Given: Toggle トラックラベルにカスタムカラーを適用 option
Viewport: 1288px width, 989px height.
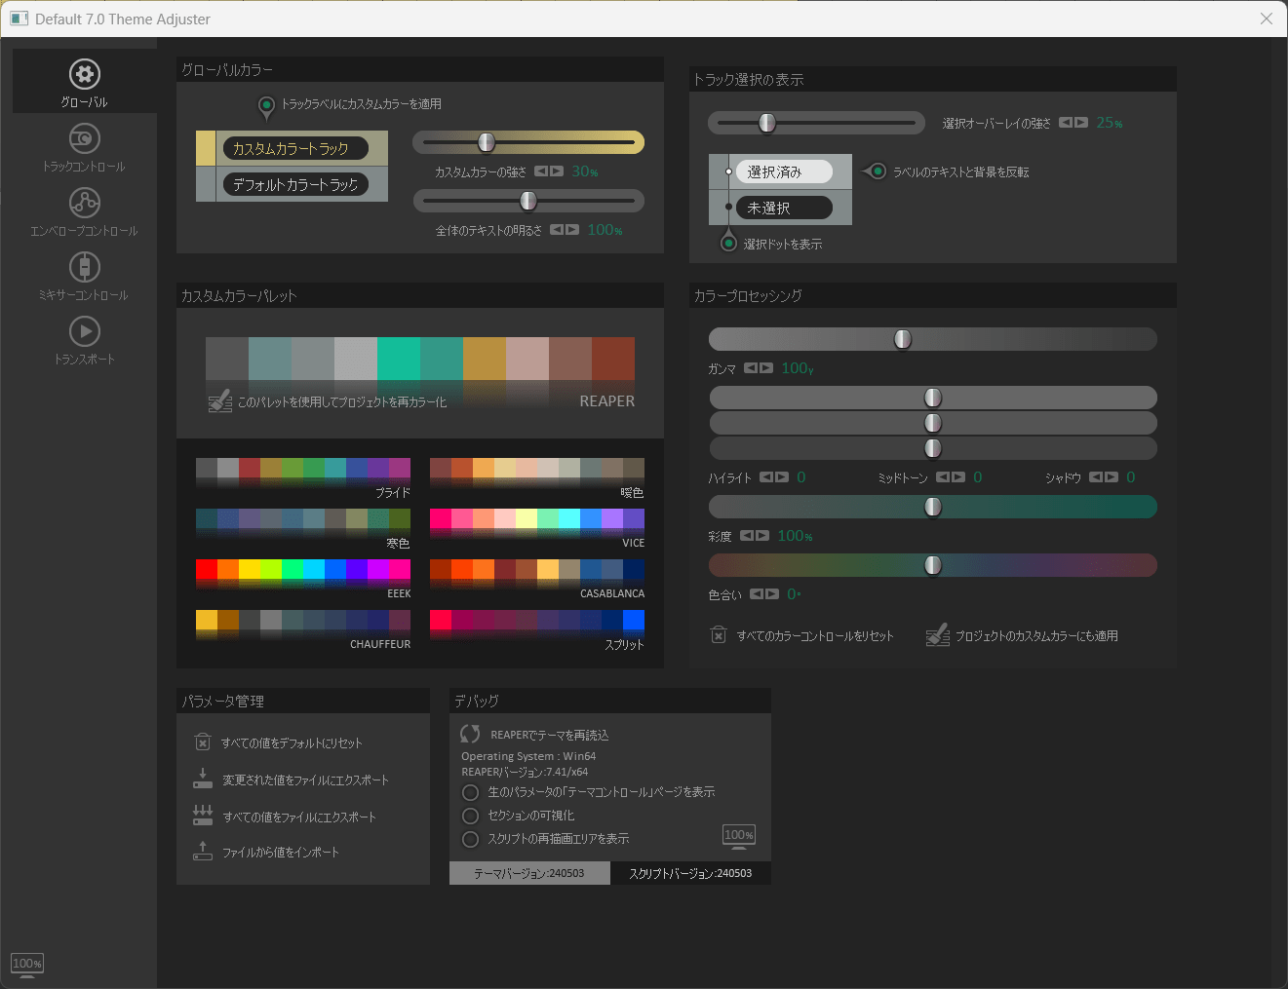Looking at the screenshot, I should 266,104.
